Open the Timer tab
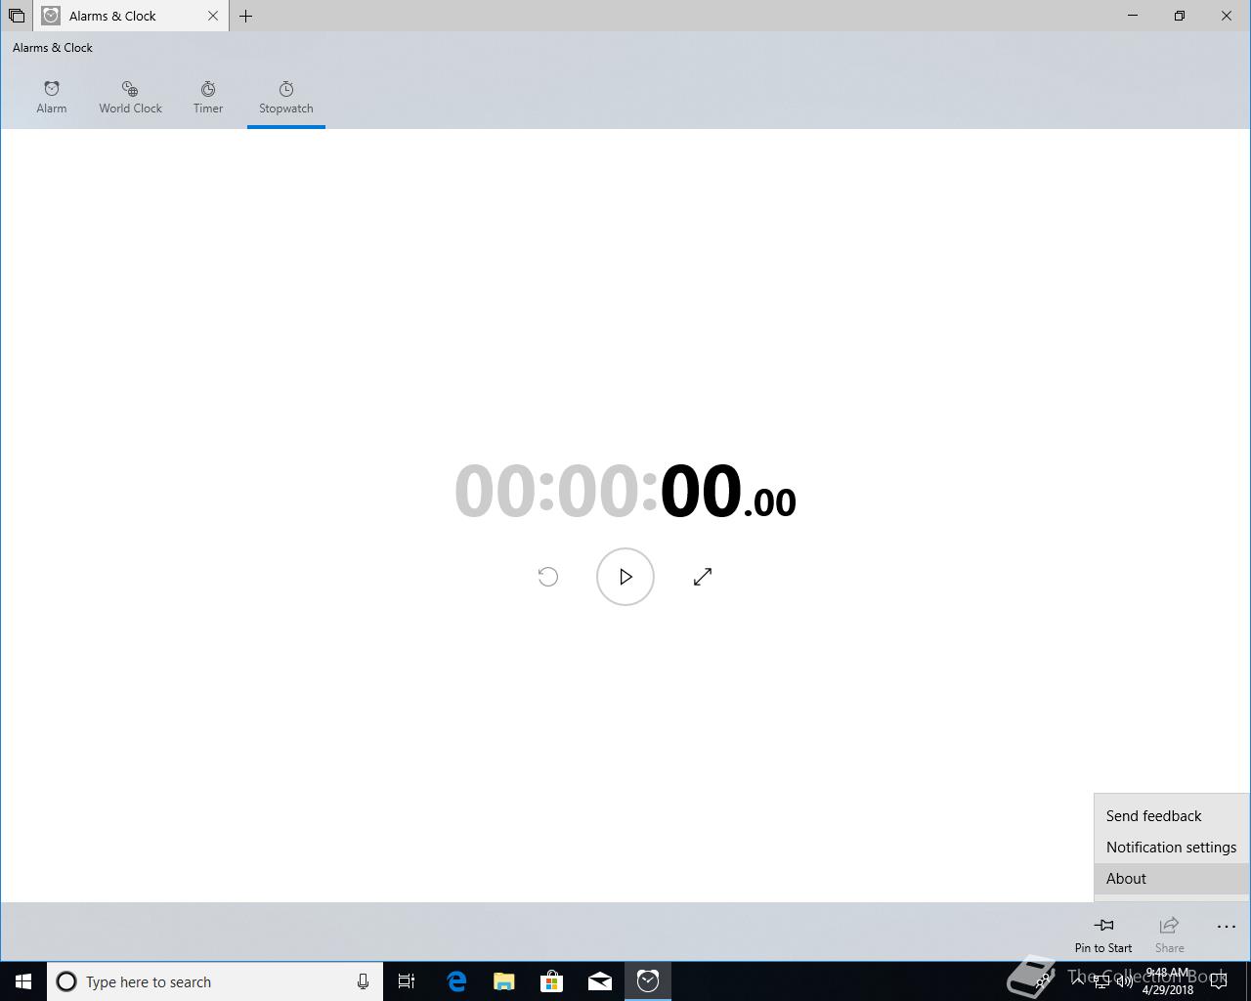Viewport: 1251px width, 1001px height. (x=208, y=98)
